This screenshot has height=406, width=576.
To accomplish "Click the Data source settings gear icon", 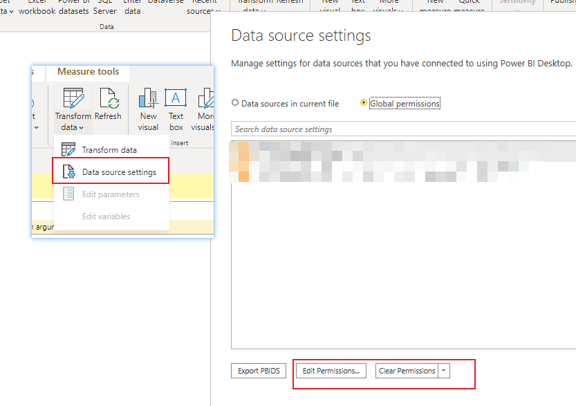I will [x=68, y=172].
